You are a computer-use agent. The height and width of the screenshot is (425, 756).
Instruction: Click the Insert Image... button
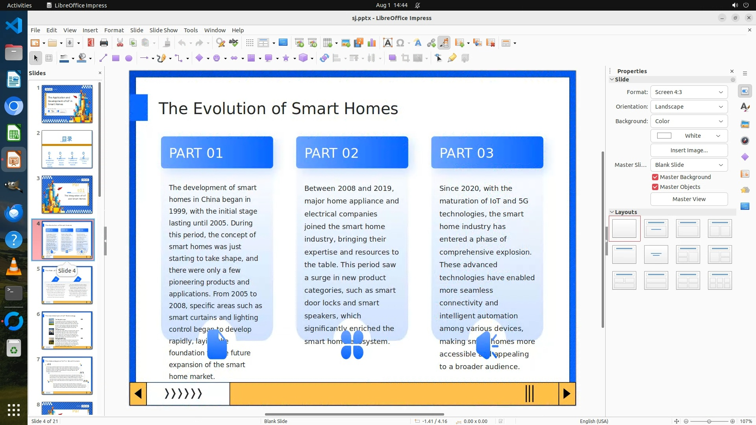689,150
